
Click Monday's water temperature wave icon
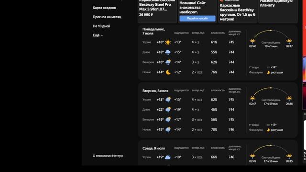pos(268,67)
